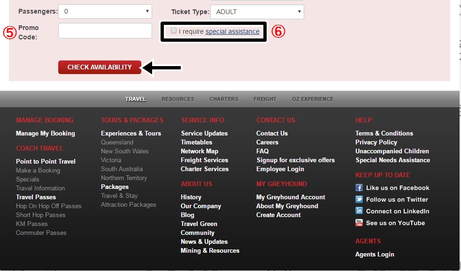This screenshot has height=271, width=461.
Task: Open the Passengers dropdown
Action: pos(105,12)
